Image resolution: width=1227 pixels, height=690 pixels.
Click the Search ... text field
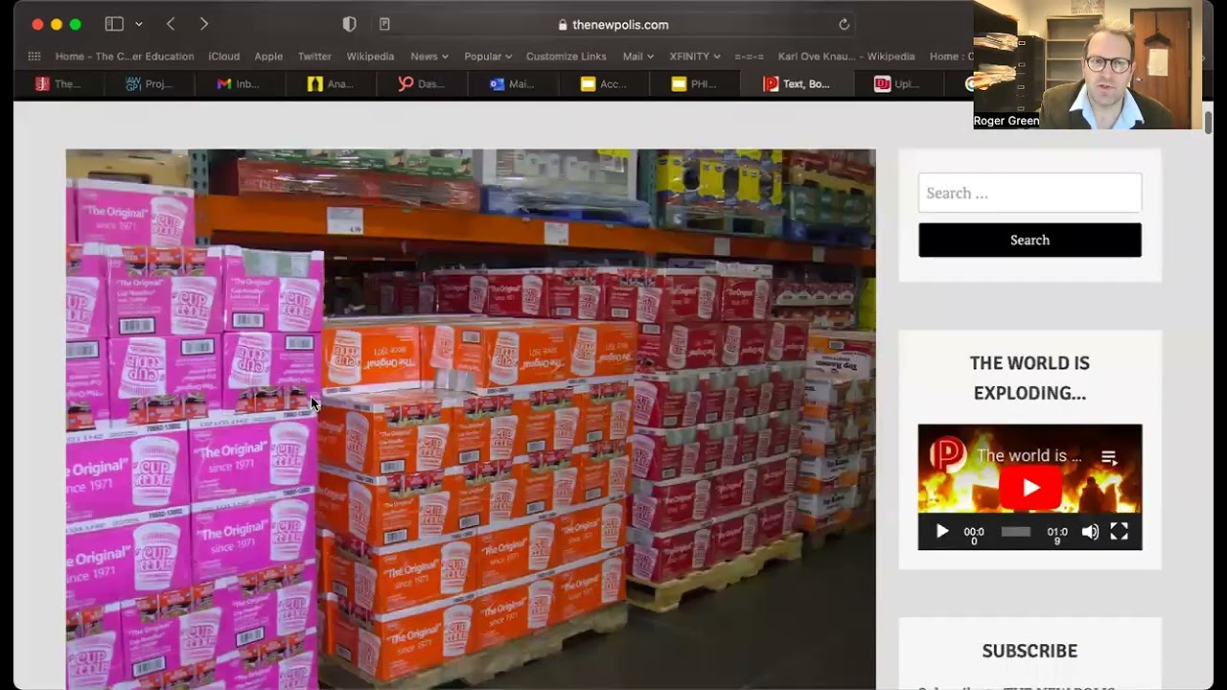[1030, 193]
